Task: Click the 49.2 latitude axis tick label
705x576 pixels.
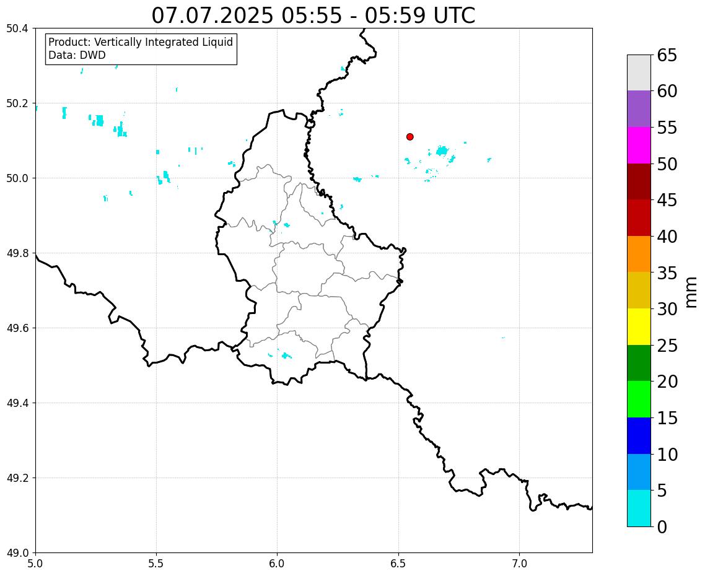Action: pos(17,478)
